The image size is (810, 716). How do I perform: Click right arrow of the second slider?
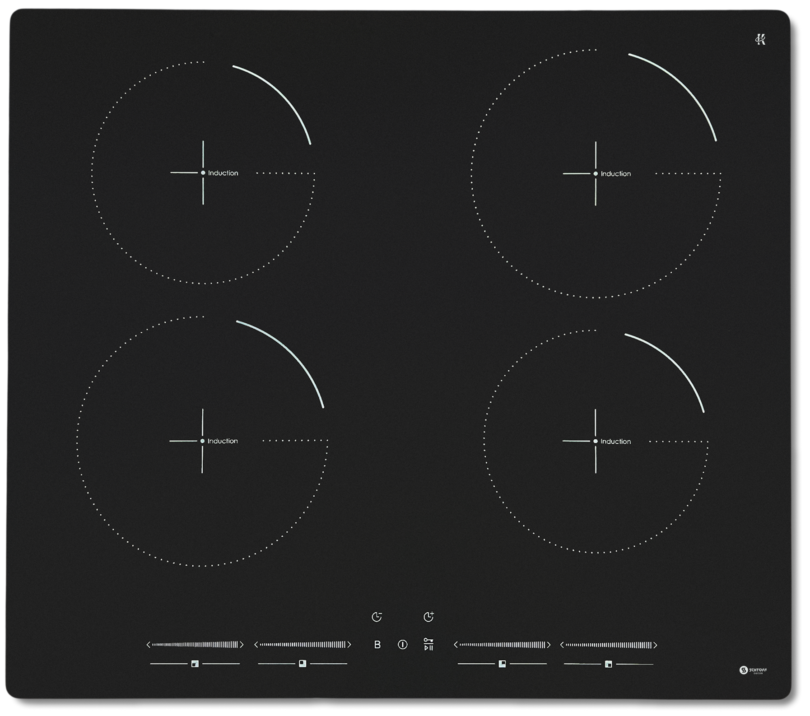(x=349, y=645)
